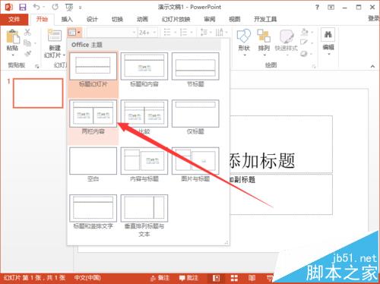Click the ribbon display options icon
380x284 pixels.
click(x=331, y=7)
